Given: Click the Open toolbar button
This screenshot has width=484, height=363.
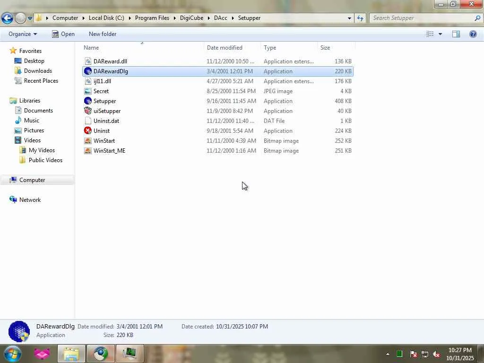Looking at the screenshot, I should coord(63,34).
